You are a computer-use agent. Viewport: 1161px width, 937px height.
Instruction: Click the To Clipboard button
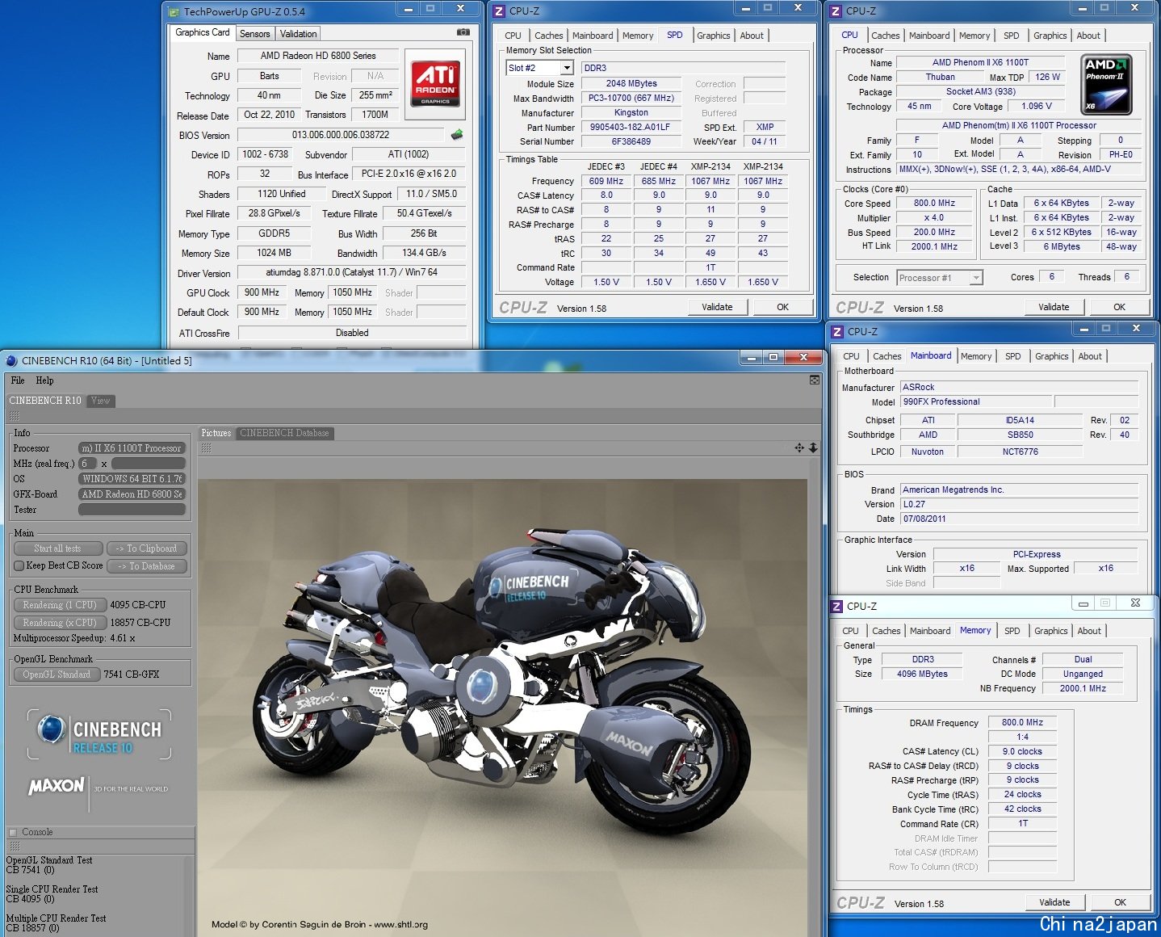(x=146, y=548)
